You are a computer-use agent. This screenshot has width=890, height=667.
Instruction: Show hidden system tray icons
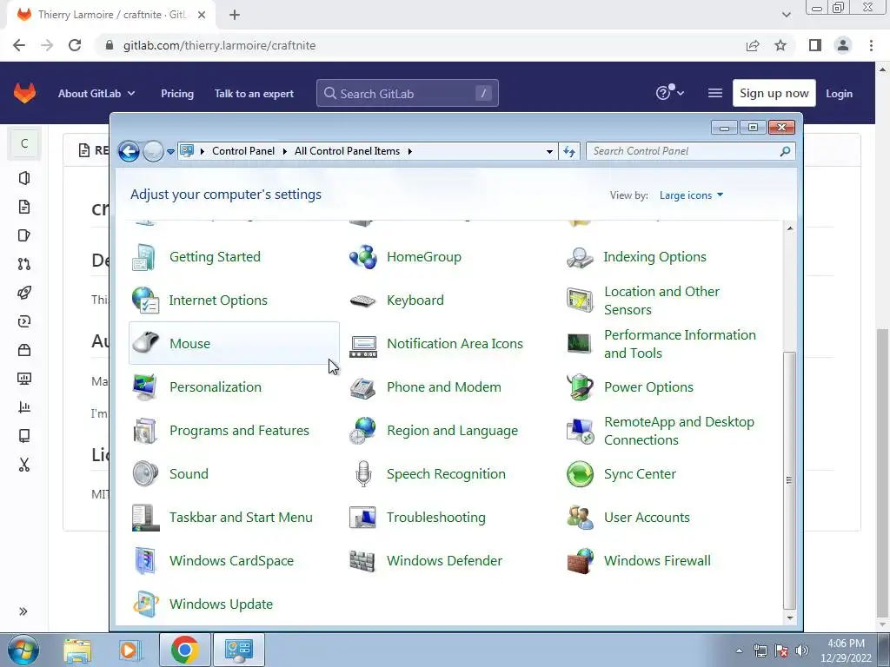739,650
